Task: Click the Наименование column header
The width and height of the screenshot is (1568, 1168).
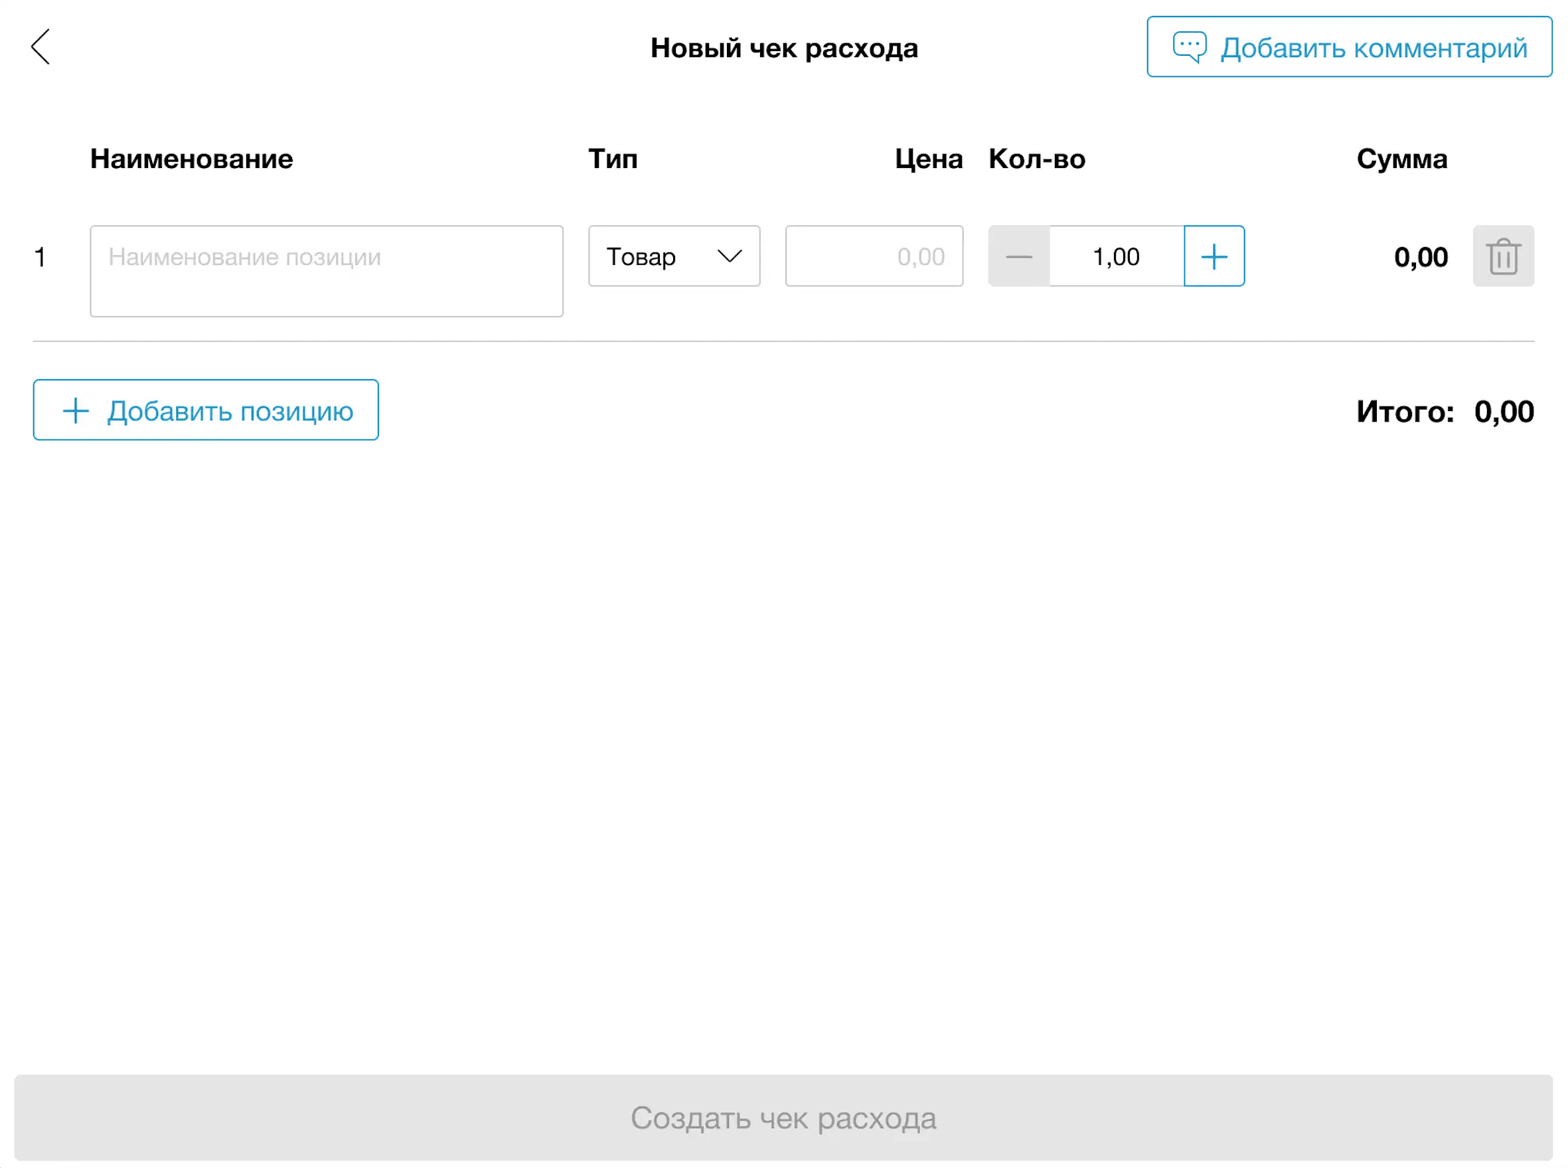Action: tap(191, 159)
